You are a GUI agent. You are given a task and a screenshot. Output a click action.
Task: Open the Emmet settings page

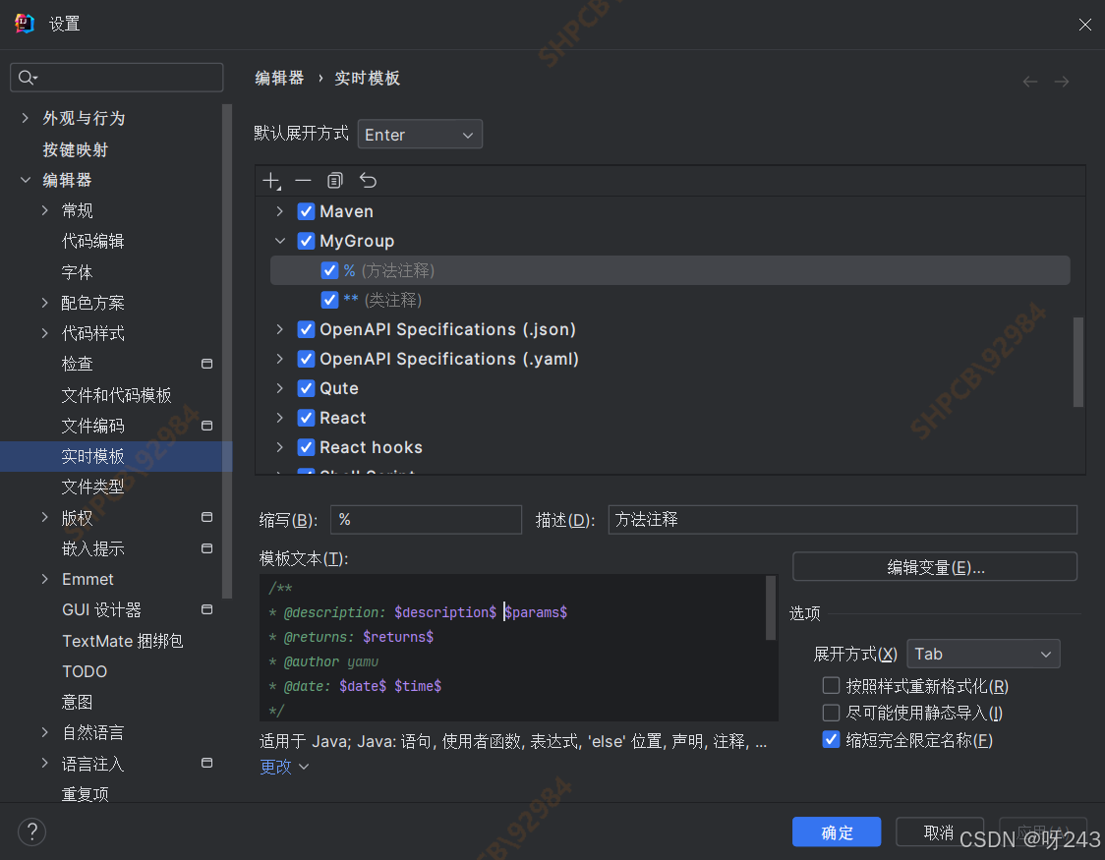tap(87, 579)
